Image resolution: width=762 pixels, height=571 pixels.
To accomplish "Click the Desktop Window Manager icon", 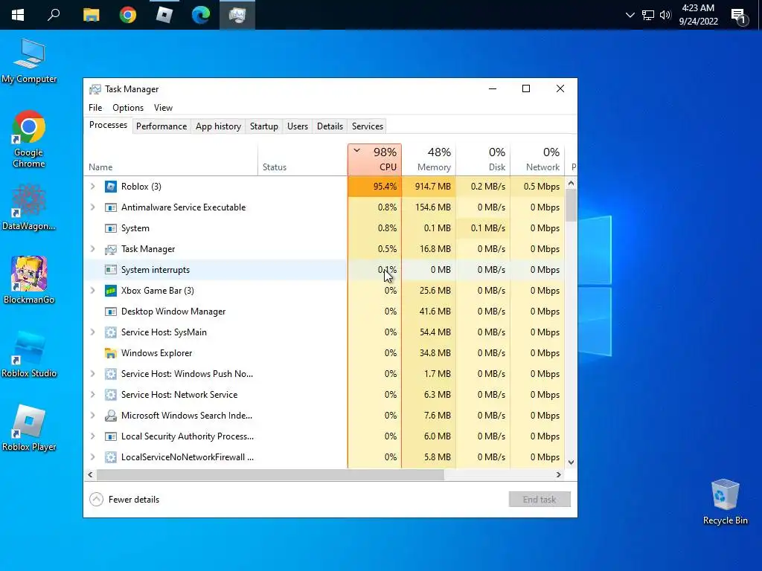I will (x=111, y=312).
